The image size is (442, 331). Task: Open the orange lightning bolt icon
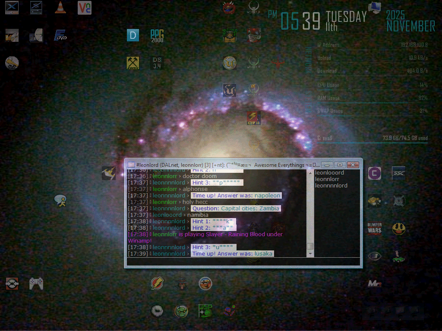[157, 283]
